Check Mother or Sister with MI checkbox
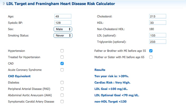 point(151,57)
